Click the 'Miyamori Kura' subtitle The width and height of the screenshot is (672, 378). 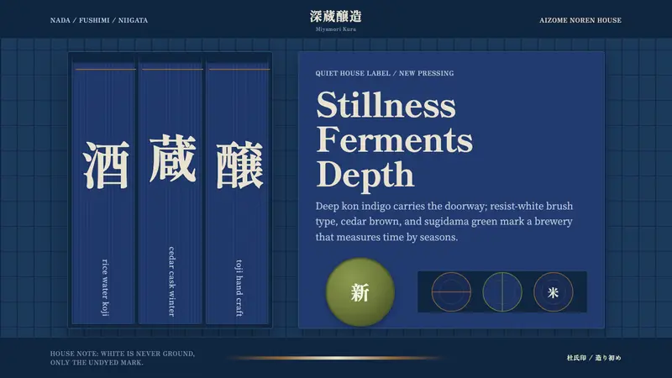[x=335, y=29]
